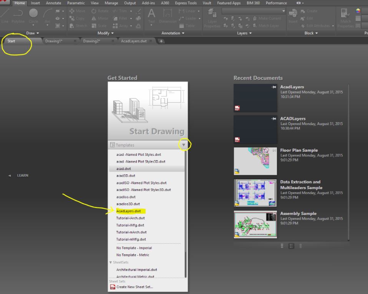This screenshot has height=294, width=368.
Task: Click the Match Properties tool
Action: click(x=345, y=18)
